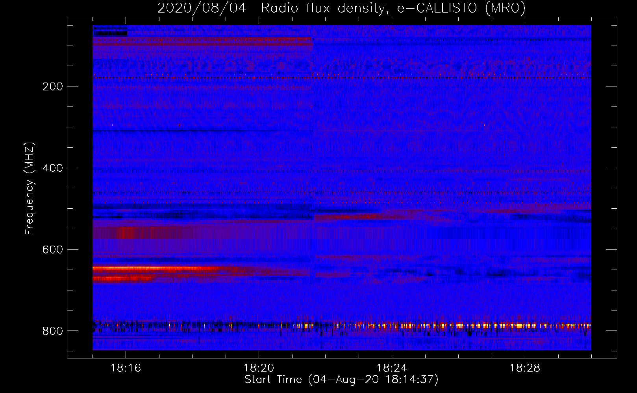Click the 200 frequency tick label

[53, 86]
